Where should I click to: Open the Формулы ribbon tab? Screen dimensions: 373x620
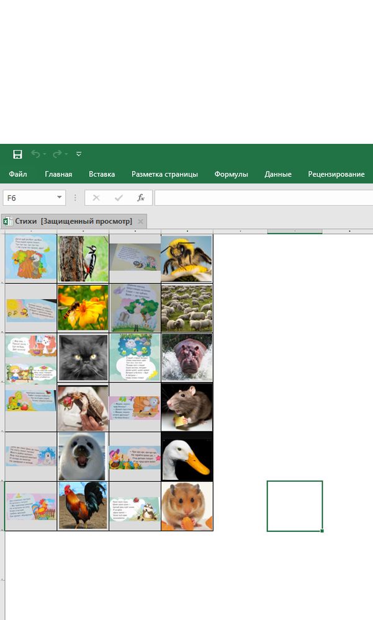(231, 174)
